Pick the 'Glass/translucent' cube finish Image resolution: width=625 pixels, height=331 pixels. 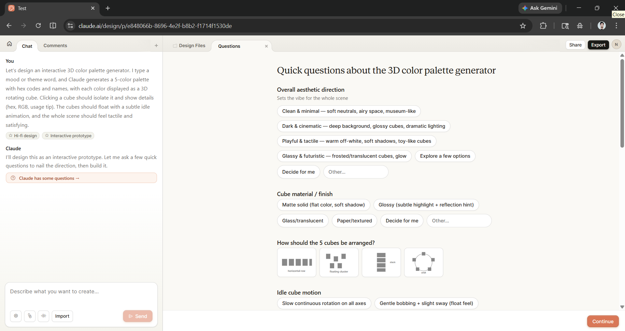[303, 221]
